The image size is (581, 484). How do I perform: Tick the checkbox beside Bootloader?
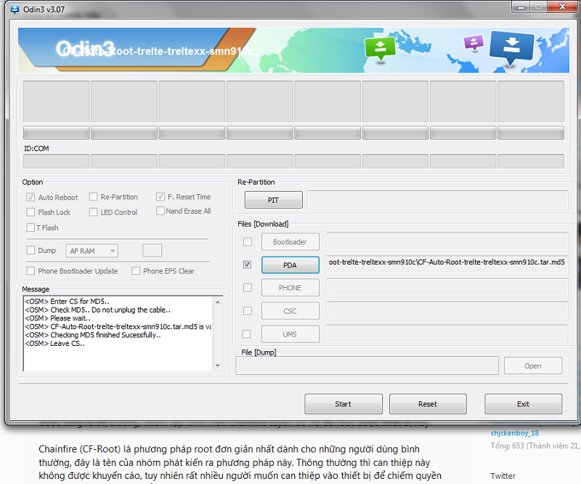click(x=248, y=242)
